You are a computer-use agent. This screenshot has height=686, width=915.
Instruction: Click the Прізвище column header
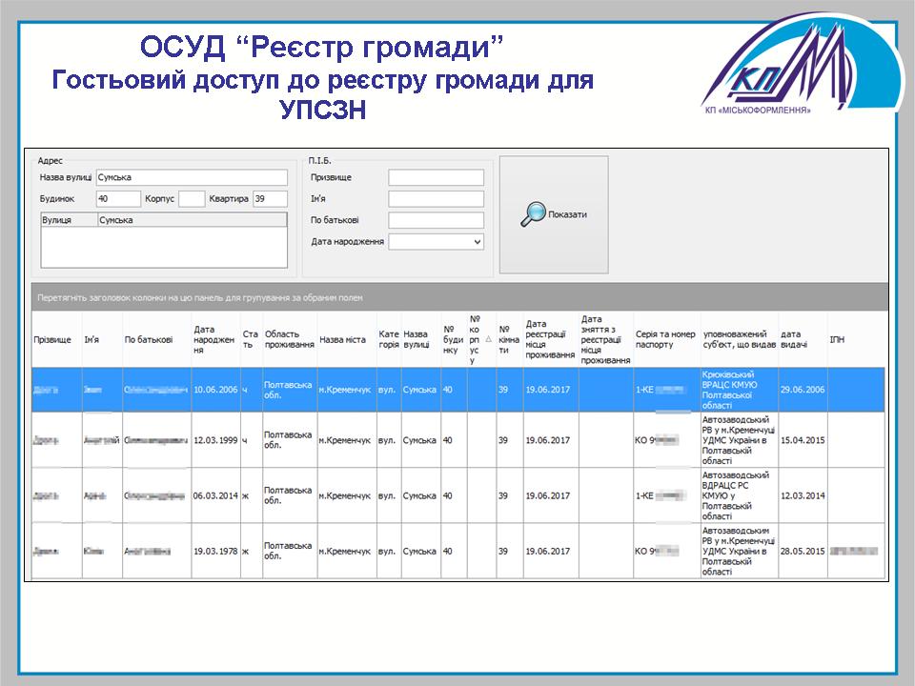pyautogui.click(x=55, y=339)
